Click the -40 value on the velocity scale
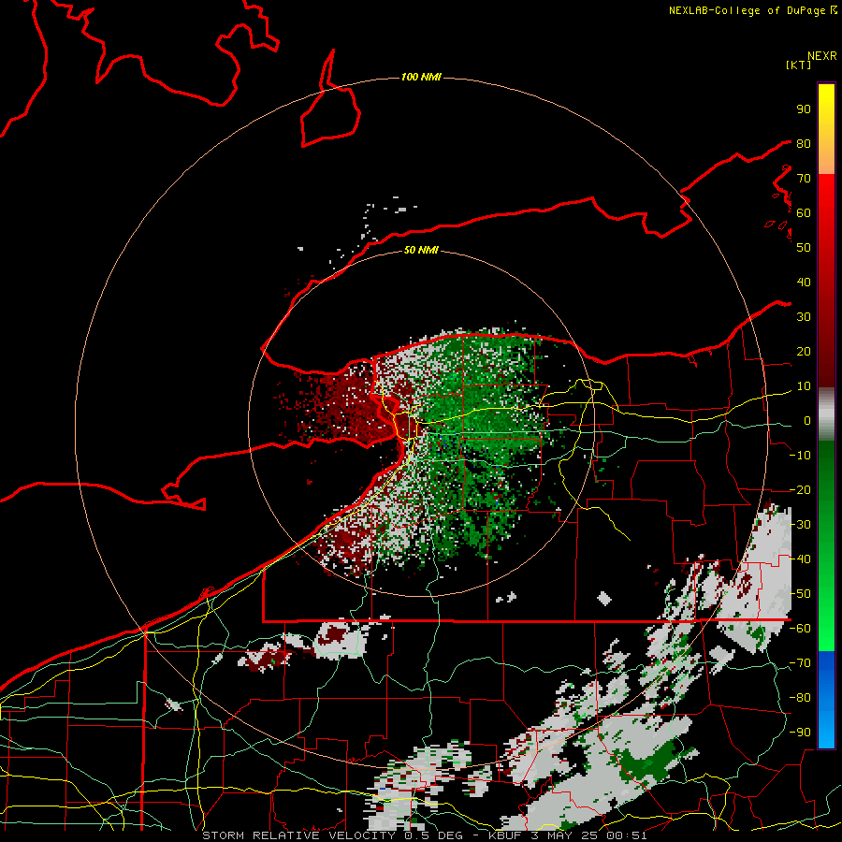Viewport: 842px width, 842px height. (800, 559)
